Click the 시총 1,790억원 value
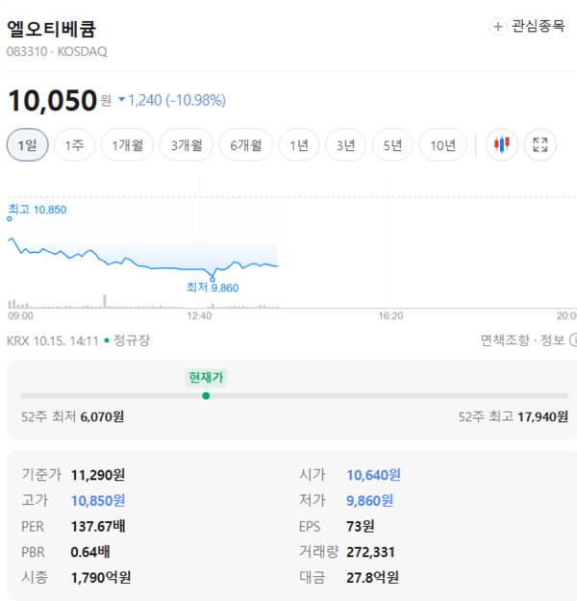Screen dimensions: 577x601 101,577
